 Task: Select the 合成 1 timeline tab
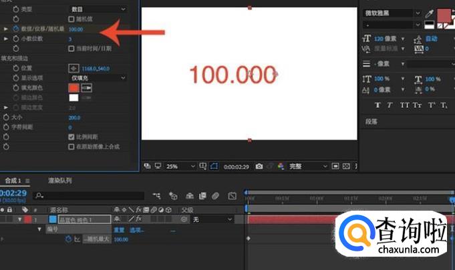13,181
